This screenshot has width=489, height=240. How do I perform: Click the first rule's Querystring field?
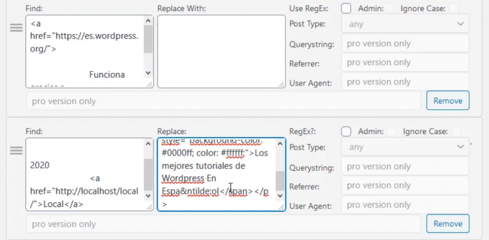click(405, 43)
